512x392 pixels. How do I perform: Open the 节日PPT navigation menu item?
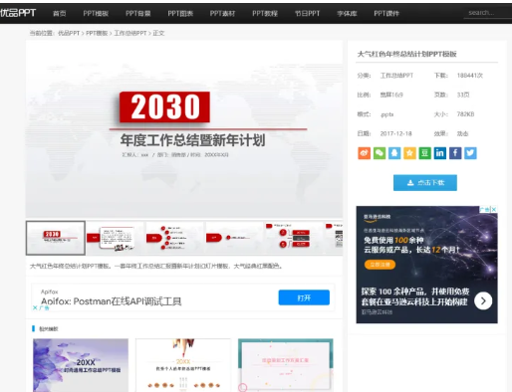point(307,13)
